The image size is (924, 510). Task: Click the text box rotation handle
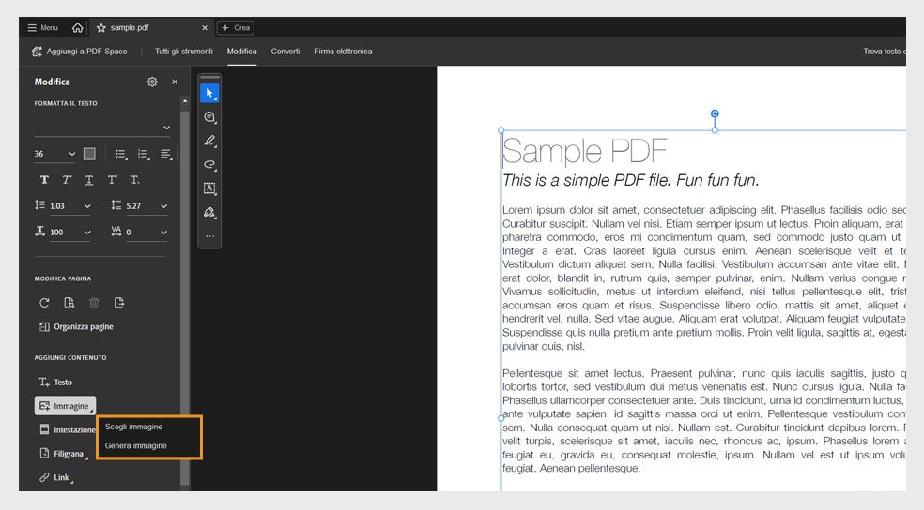pyautogui.click(x=715, y=113)
